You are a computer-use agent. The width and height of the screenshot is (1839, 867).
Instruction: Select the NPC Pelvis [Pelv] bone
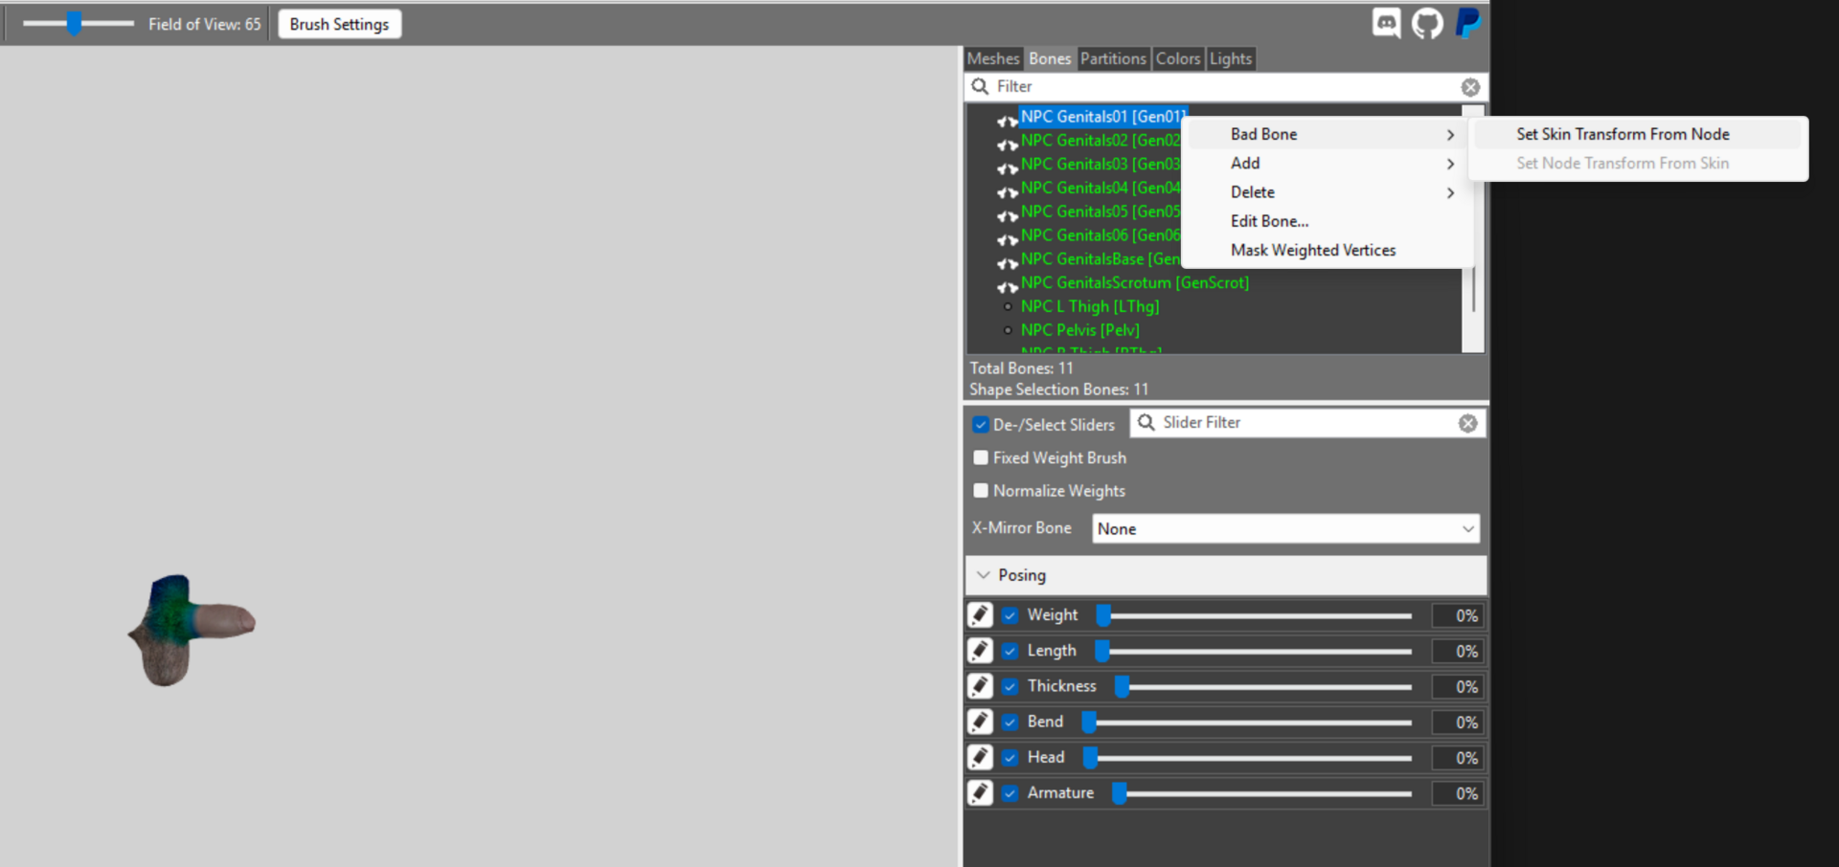(x=1079, y=330)
